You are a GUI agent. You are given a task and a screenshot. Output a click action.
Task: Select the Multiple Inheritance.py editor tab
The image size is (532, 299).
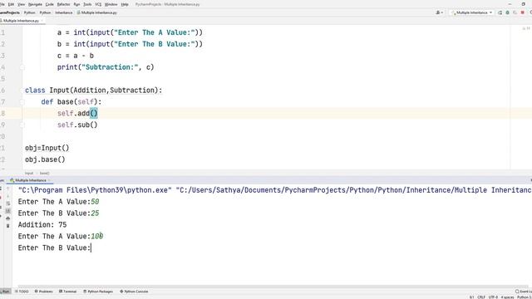pos(20,21)
